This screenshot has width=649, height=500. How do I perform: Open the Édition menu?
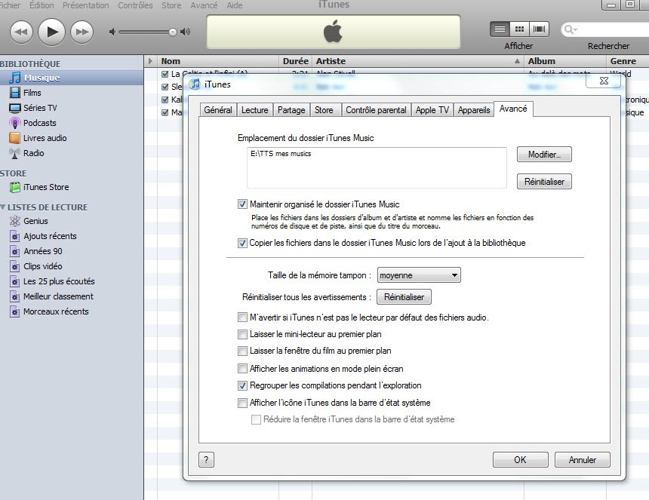pyautogui.click(x=42, y=5)
